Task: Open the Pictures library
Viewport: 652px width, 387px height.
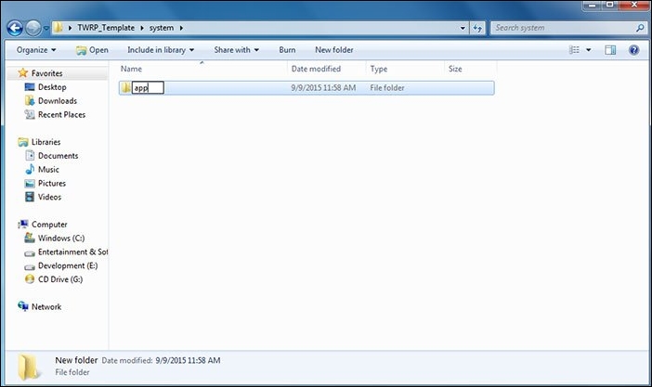Action: click(52, 183)
